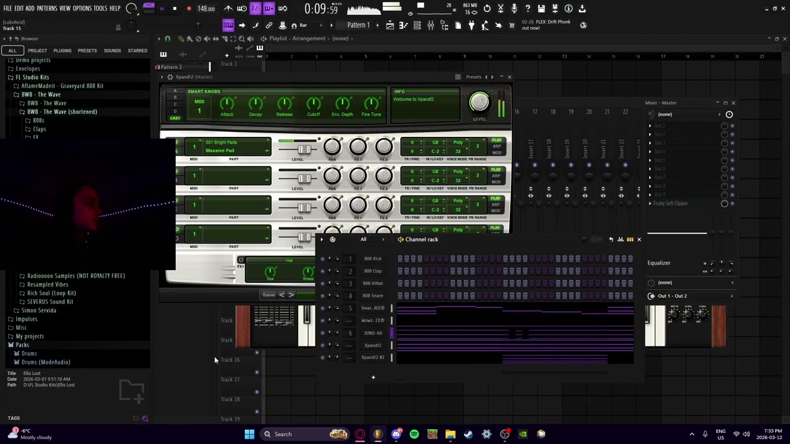Select the 808 Kick channel button
The image size is (790, 444).
(373, 259)
